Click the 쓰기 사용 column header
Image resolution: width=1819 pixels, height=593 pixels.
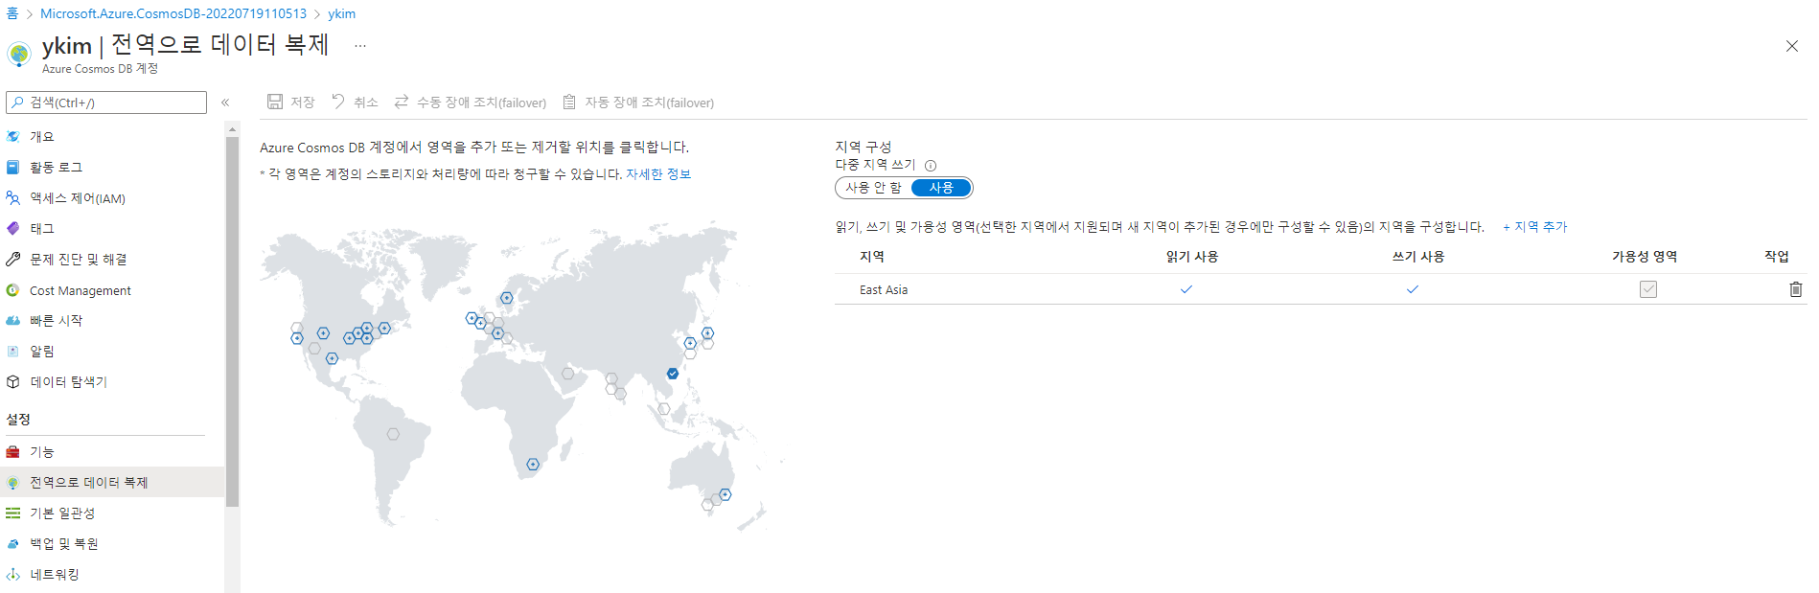(x=1418, y=257)
